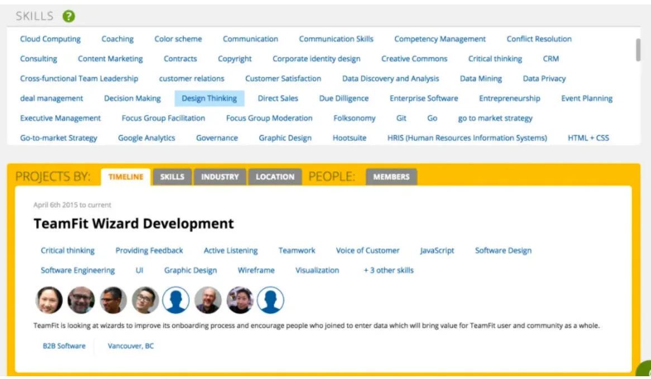Viewport: 651px width, 379px height.
Task: Pick the Due Dilligence skill
Action: point(344,98)
